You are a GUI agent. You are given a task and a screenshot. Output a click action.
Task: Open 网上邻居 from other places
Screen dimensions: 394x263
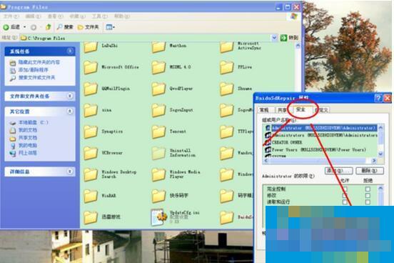click(x=28, y=153)
